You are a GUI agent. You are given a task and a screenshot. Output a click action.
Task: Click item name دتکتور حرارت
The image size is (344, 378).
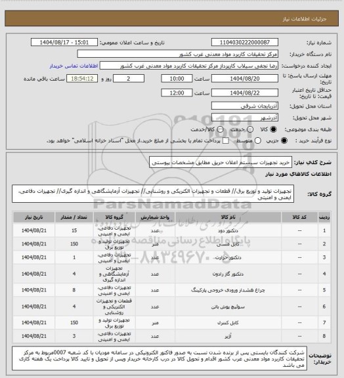click(x=228, y=258)
